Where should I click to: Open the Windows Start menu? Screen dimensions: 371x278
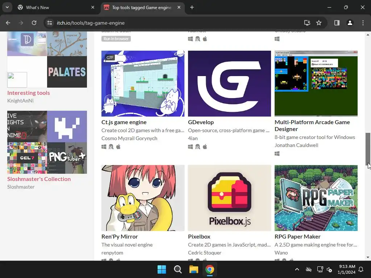162,269
